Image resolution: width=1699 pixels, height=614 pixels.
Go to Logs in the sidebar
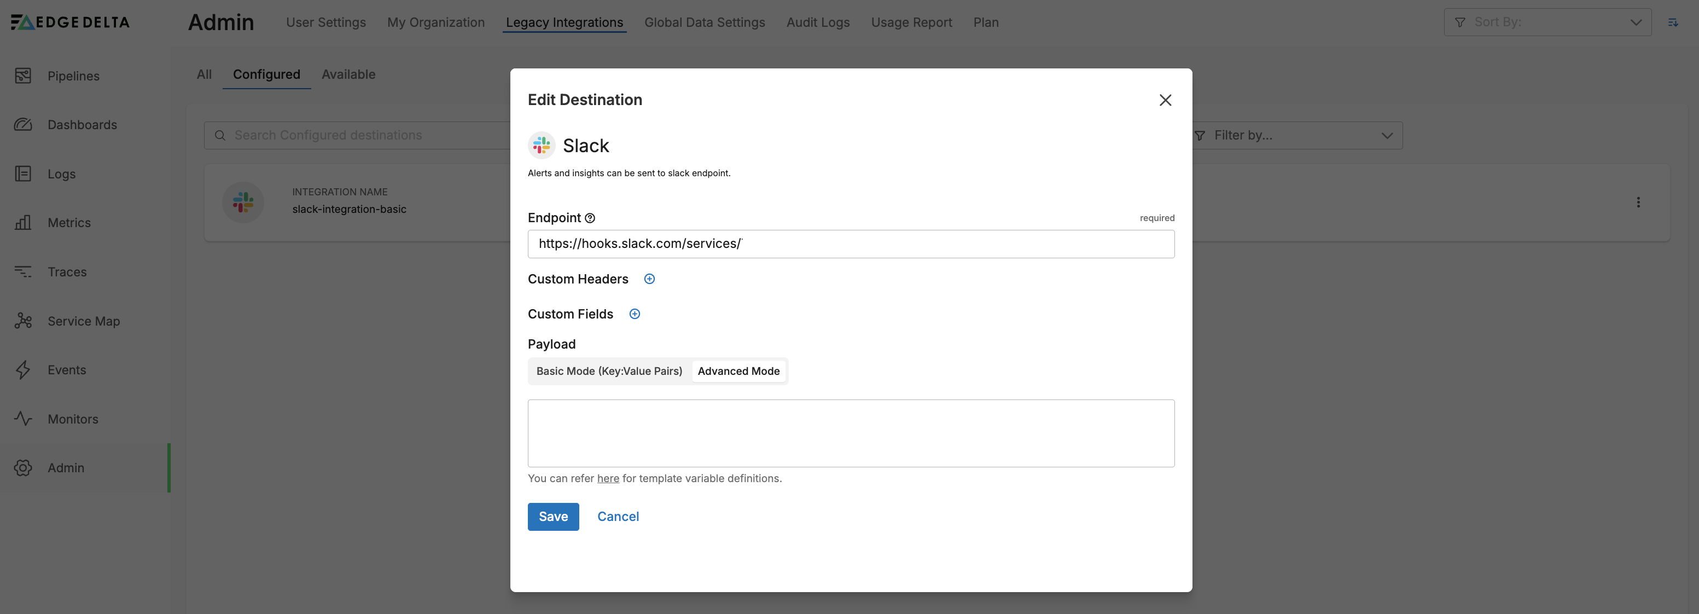61,174
